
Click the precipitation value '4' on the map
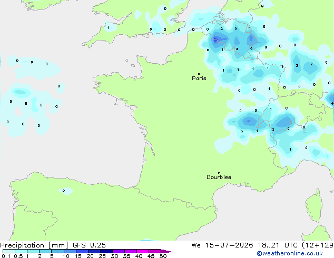tap(332, 103)
